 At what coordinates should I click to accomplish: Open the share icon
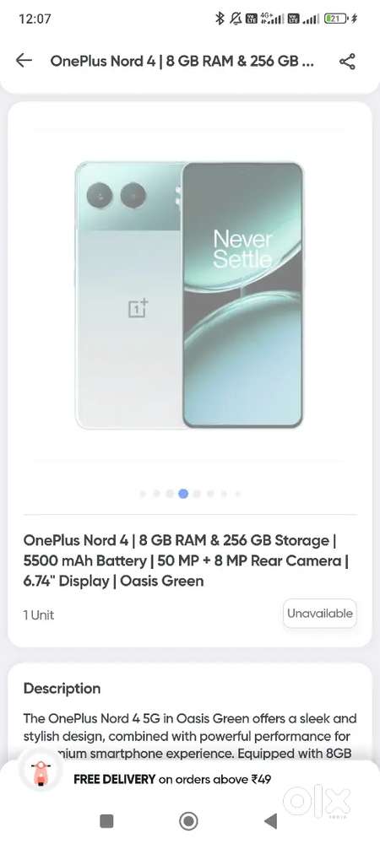(347, 62)
